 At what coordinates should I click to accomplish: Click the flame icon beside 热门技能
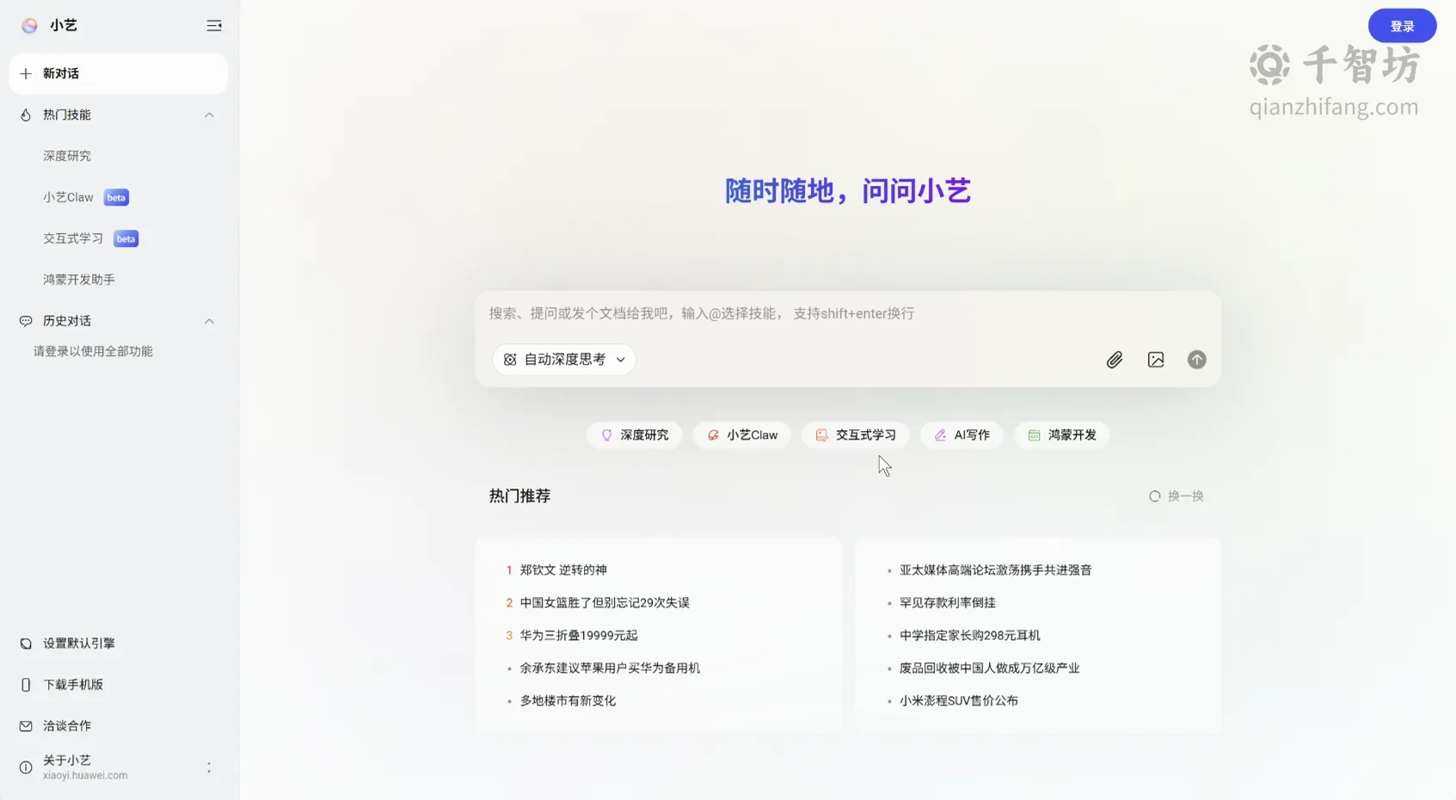[x=26, y=115]
